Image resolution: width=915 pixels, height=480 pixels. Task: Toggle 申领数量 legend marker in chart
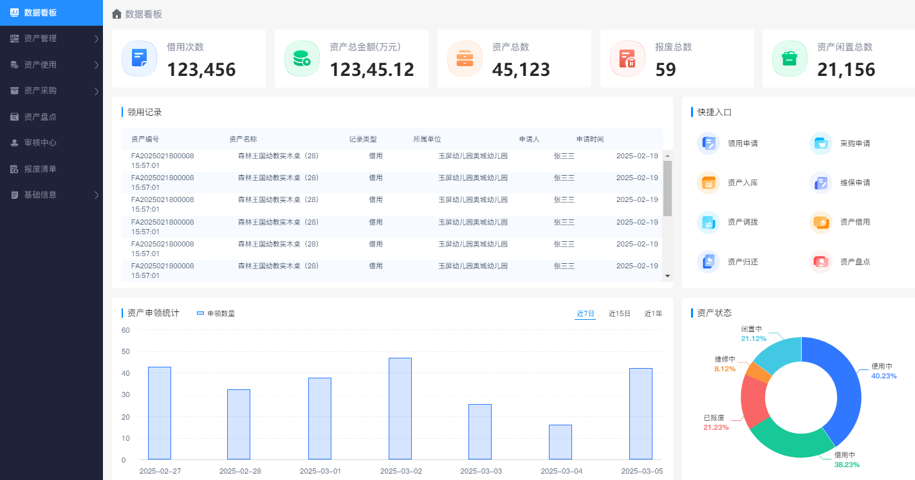coord(200,313)
